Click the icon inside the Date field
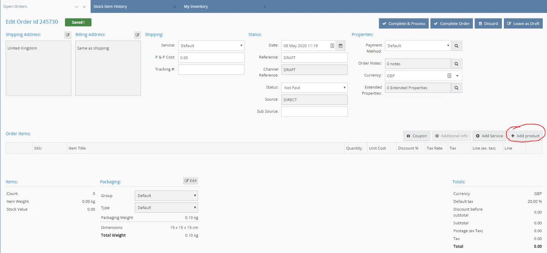Viewport: 547px width, 253px height. (x=332, y=46)
